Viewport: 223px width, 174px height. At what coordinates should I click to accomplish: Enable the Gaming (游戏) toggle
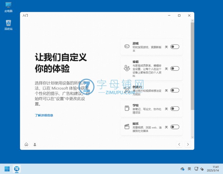pyautogui.click(x=175, y=47)
